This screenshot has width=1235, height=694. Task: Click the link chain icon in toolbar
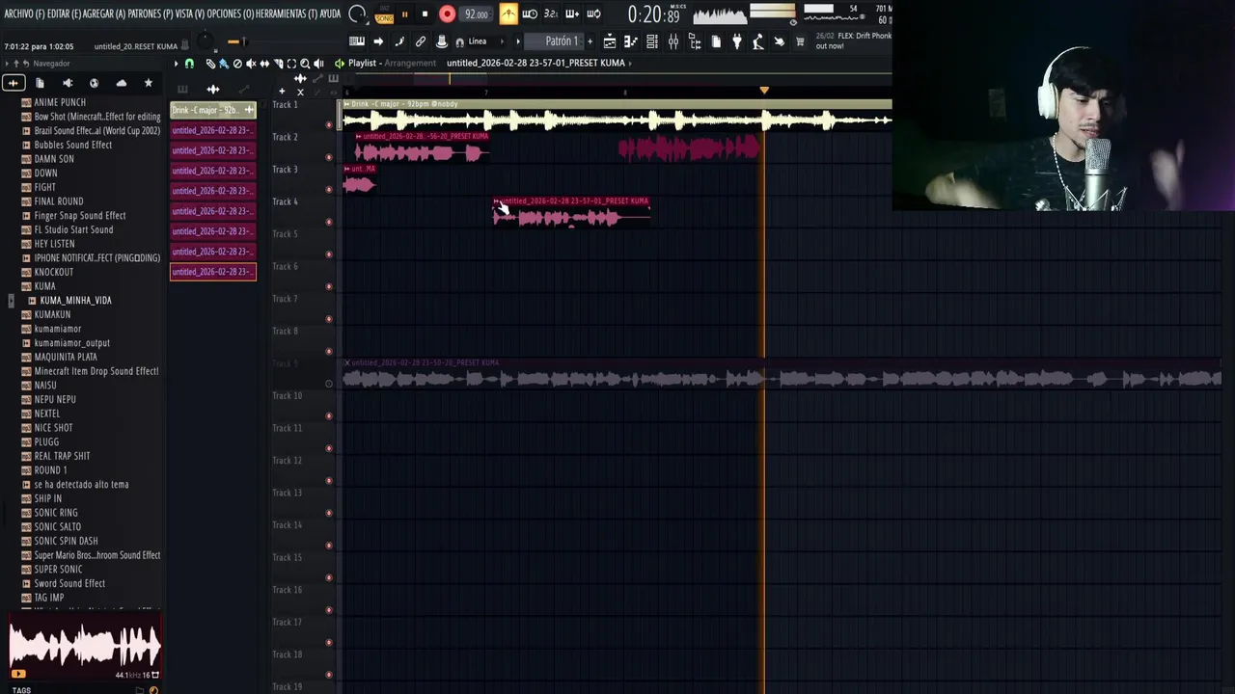pos(421,41)
